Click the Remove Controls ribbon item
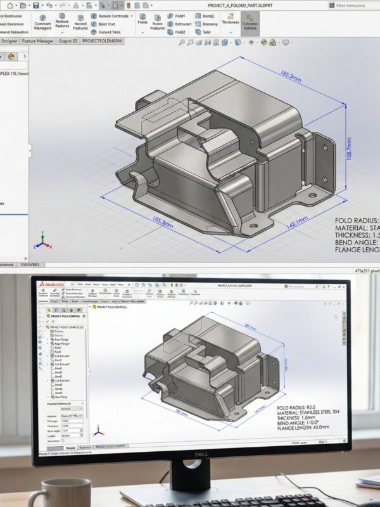Image resolution: width=380 pixels, height=507 pixels. [x=114, y=15]
